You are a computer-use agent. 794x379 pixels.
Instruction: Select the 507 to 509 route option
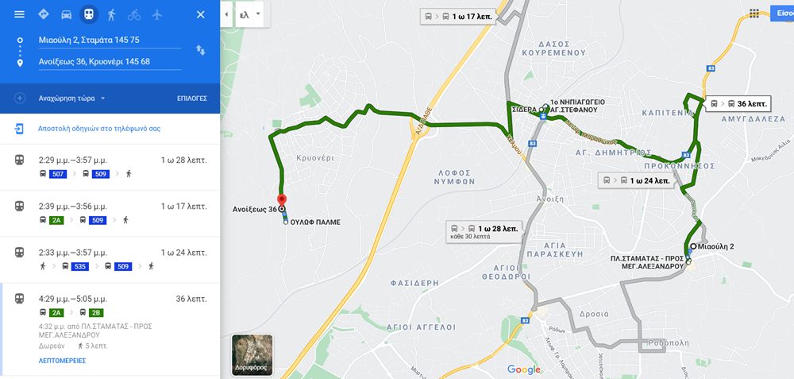[110, 167]
